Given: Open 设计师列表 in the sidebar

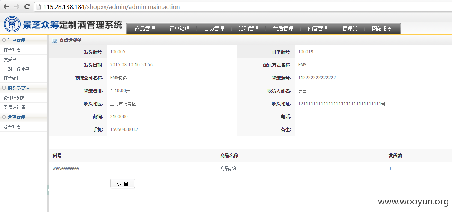Looking at the screenshot, I should point(14,98).
